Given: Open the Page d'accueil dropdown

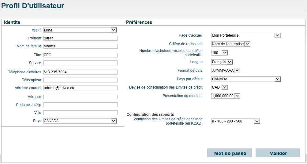Looking at the screenshot, I should (x=246, y=35).
